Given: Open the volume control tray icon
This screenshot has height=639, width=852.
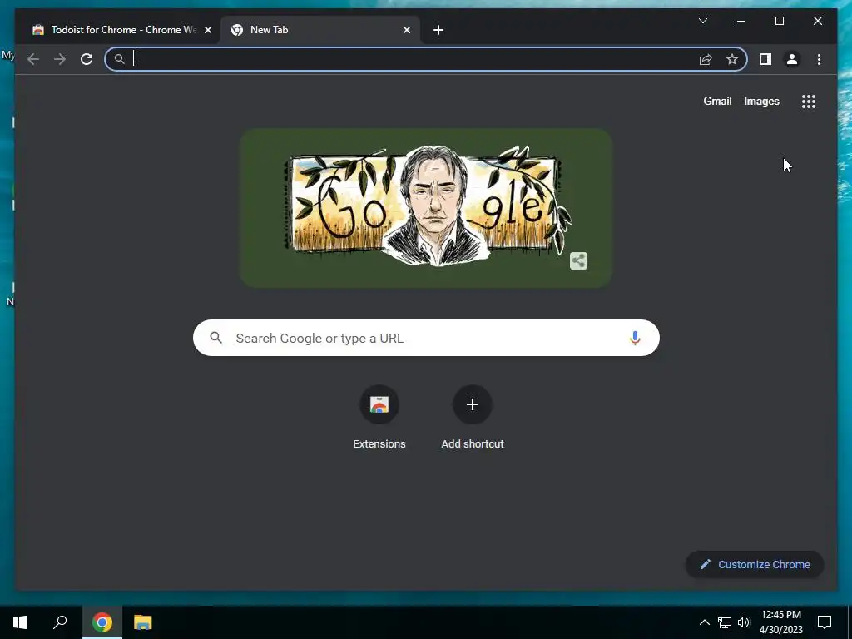Looking at the screenshot, I should 744,622.
